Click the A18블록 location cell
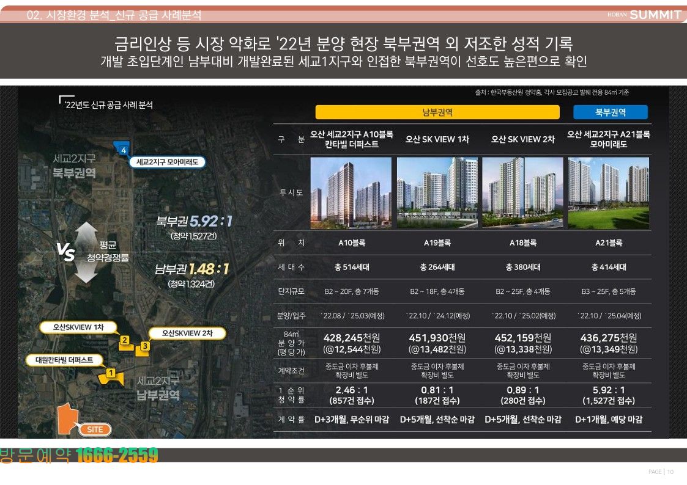687x485 pixels. (522, 242)
